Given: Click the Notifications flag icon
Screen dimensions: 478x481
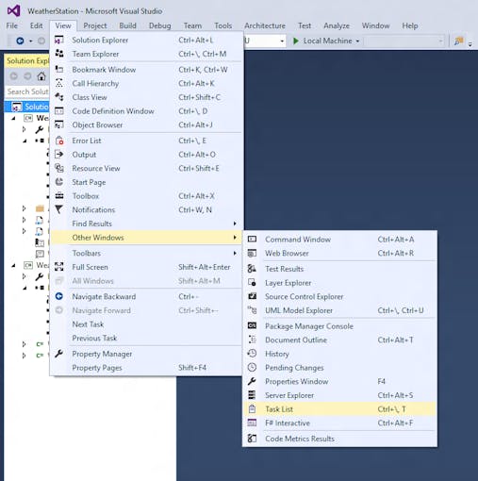Looking at the screenshot, I should point(59,209).
